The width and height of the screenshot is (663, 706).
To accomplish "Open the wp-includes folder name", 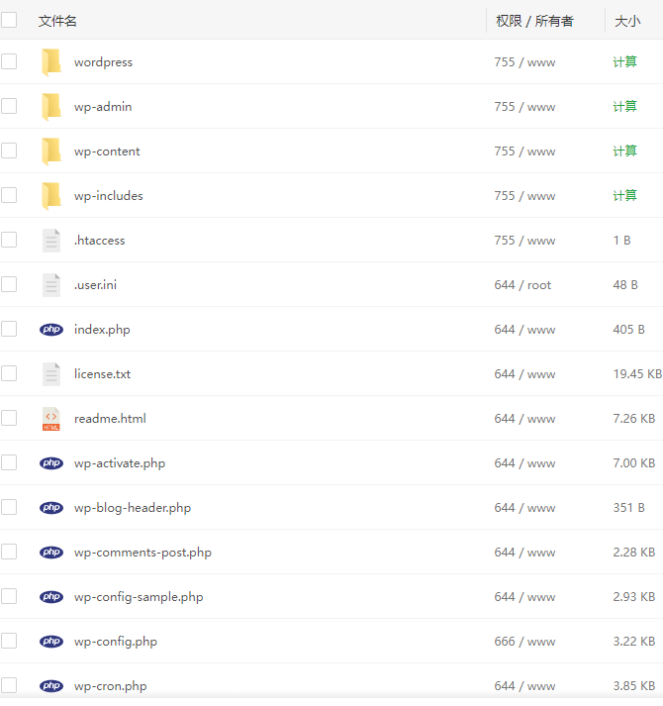I will (109, 196).
